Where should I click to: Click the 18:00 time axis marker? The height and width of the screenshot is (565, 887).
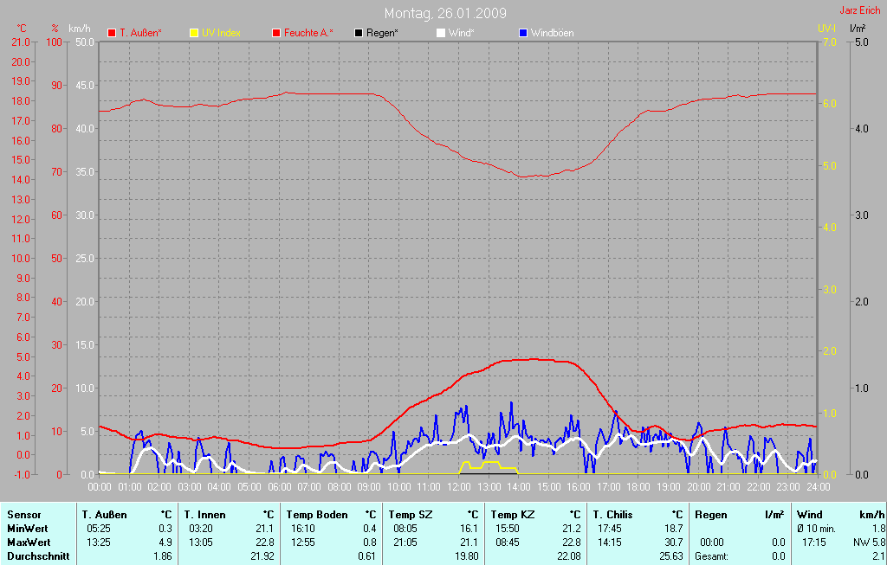[638, 488]
